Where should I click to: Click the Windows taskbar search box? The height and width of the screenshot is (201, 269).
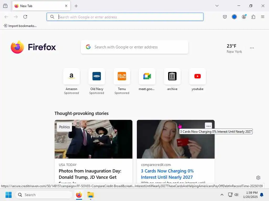click(44, 195)
